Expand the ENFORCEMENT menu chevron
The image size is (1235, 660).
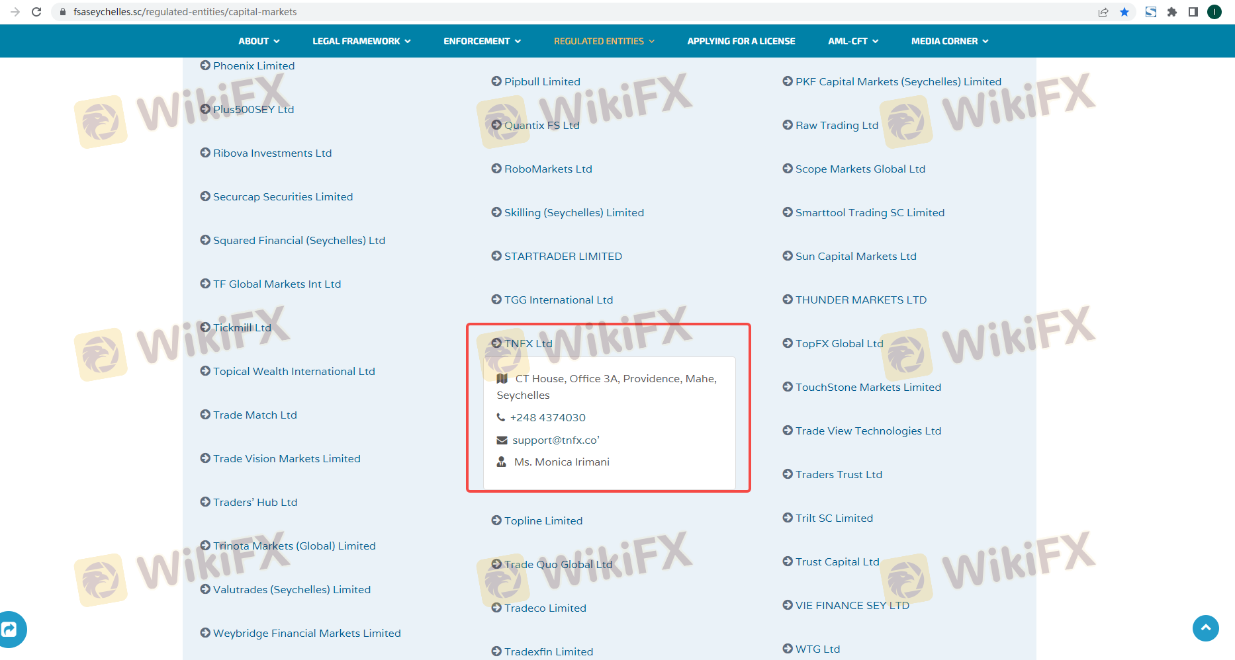(518, 41)
